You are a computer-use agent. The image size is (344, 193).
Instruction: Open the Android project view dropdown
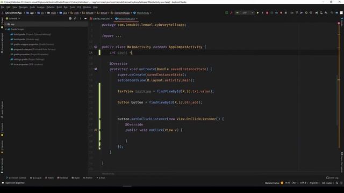click(13, 19)
